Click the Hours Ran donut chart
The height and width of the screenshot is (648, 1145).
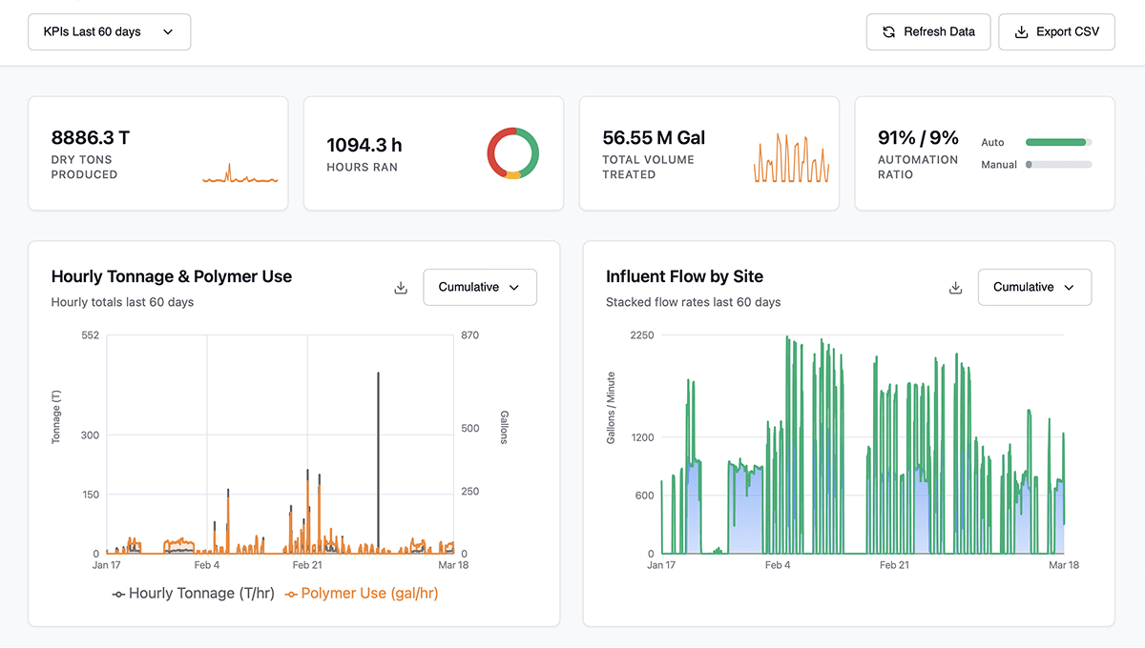(x=513, y=152)
